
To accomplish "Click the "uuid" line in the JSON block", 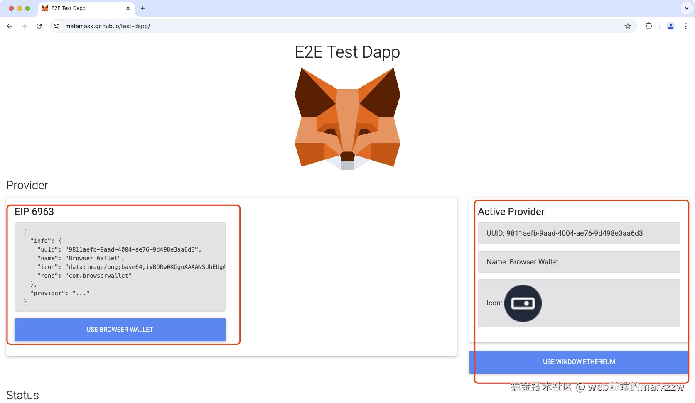I will [119, 249].
